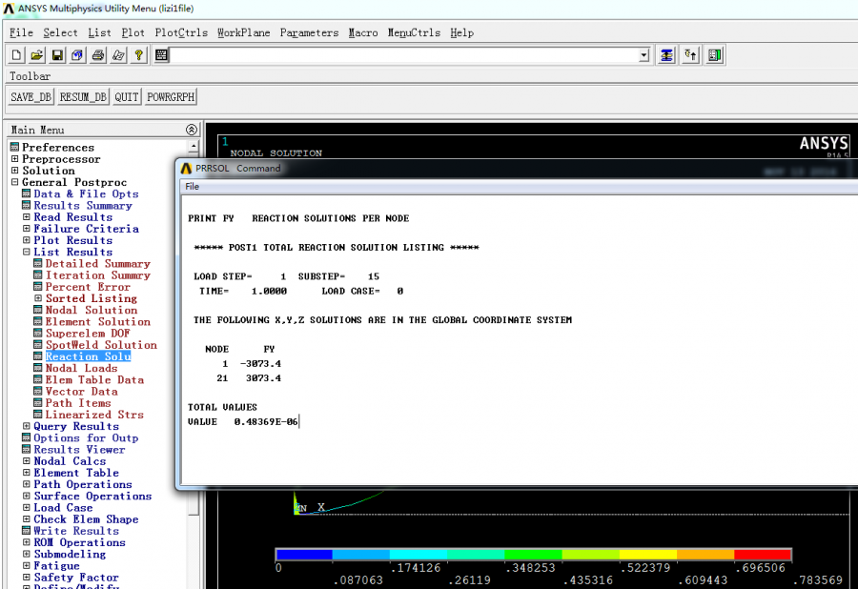The height and width of the screenshot is (589, 858).
Task: Expand the Preprocessor tree node
Action: click(x=14, y=159)
